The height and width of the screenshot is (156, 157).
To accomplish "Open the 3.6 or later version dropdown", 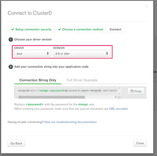I will coord(82,53).
